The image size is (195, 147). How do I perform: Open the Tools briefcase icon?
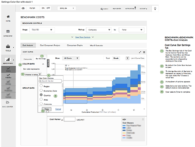pyautogui.click(x=8, y=46)
